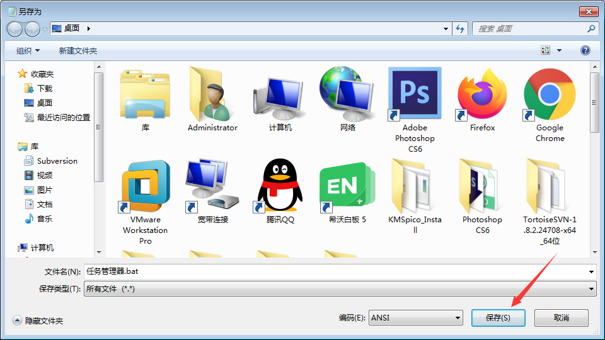Expand the view options arrow in toolbar

point(559,50)
